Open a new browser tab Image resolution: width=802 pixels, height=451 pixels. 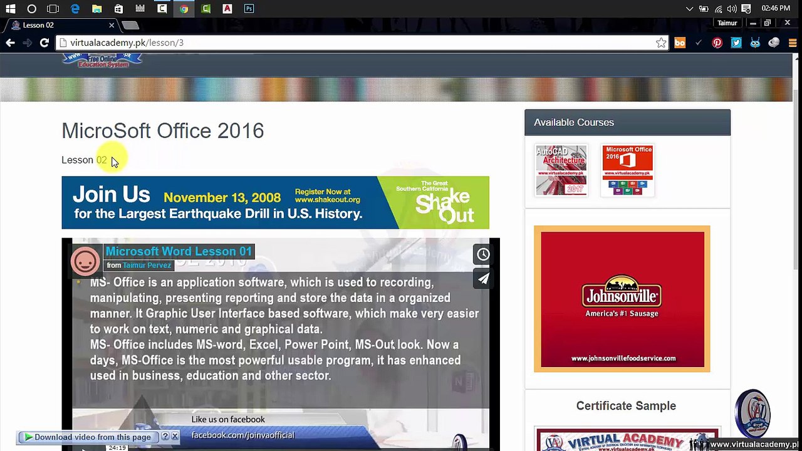pos(130,25)
